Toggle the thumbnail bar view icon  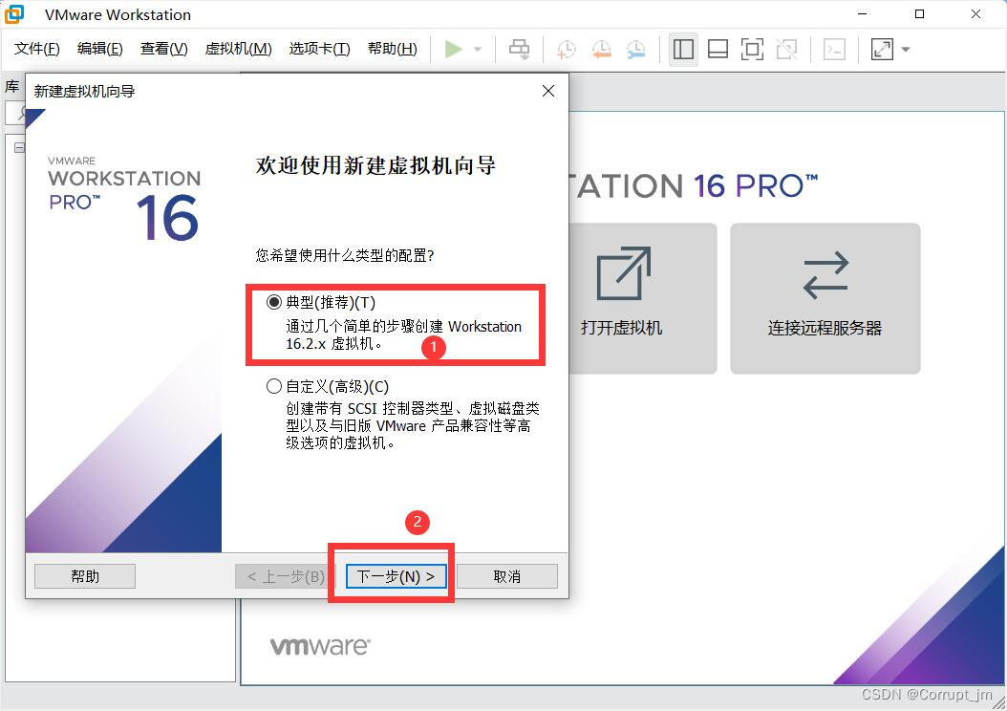pos(718,50)
